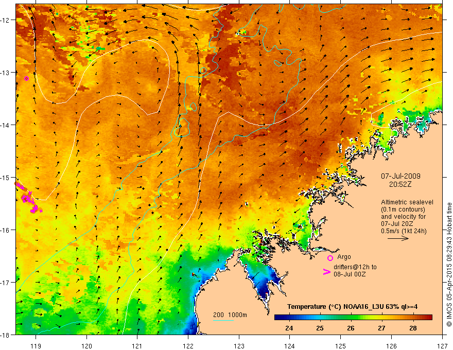Click the -14 latitude axis label
Viewport: 453px width, 350px height.
pos(6,125)
